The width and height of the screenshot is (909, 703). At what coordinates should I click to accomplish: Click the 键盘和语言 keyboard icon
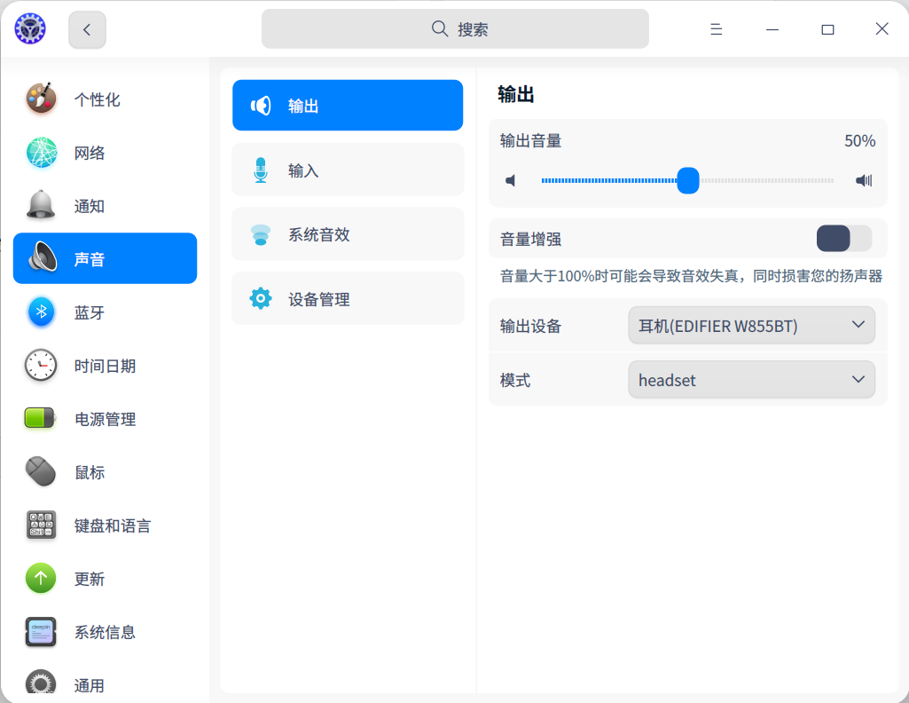point(40,525)
